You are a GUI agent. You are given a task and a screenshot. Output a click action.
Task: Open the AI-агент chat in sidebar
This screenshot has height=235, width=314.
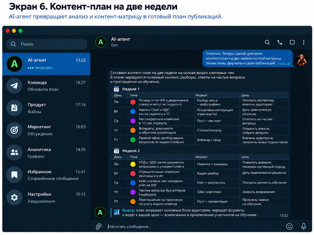coord(46,64)
